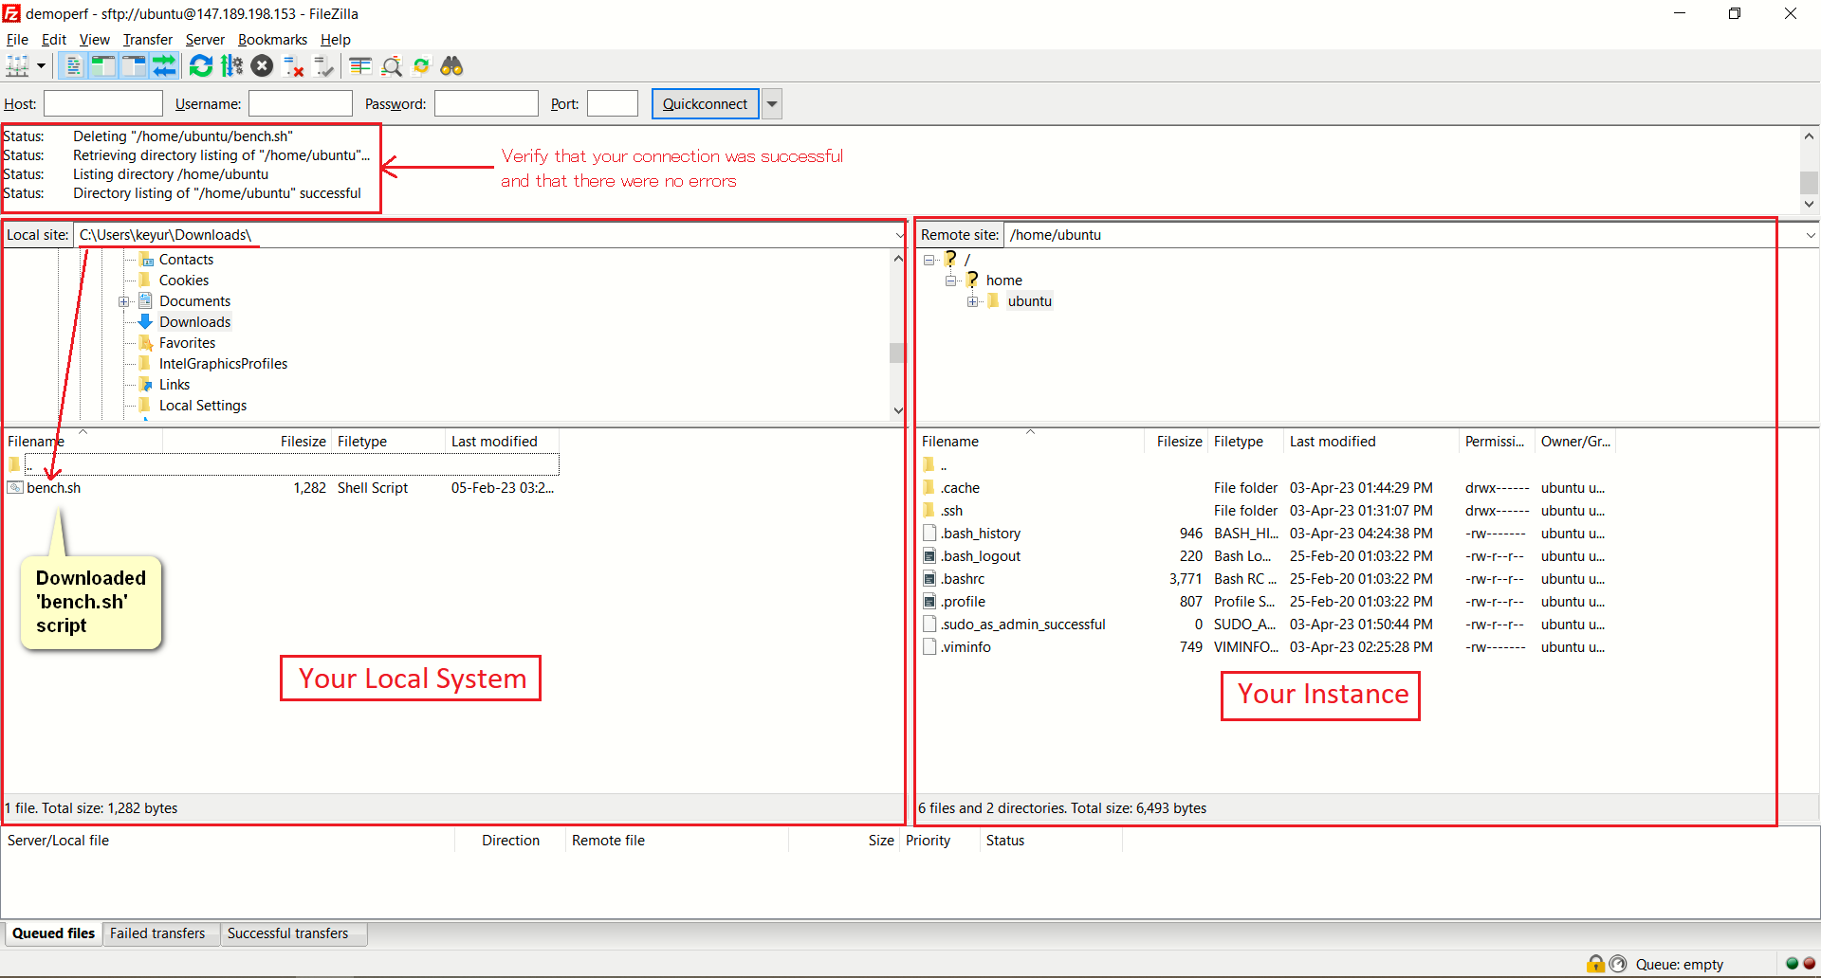
Task: Collapse the home folder in remote tree
Action: [950, 281]
